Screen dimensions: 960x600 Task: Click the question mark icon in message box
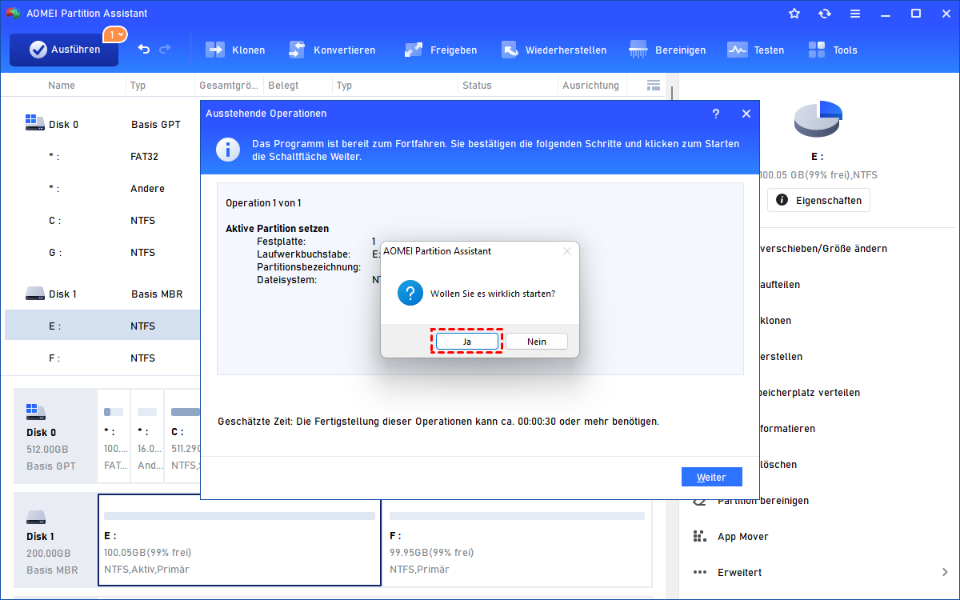click(x=410, y=293)
